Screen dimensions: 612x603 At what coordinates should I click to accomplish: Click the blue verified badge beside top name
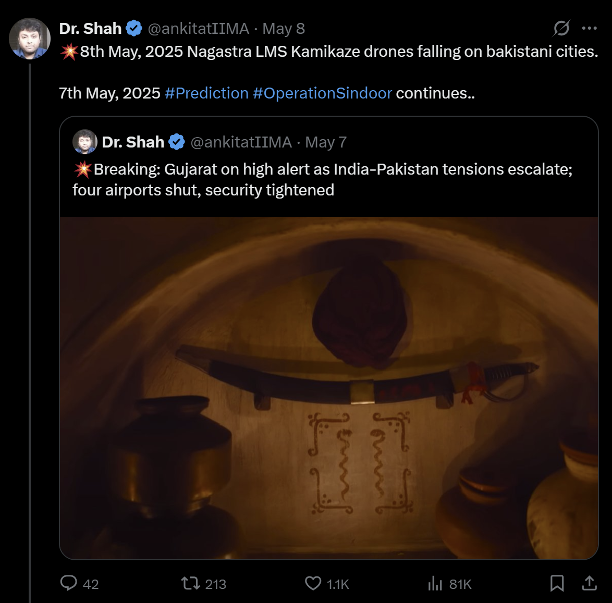point(134,29)
